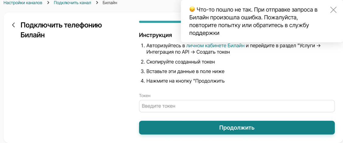Click the teal progress bar
Viewport: 343px width, 143px height.
coord(160,22)
